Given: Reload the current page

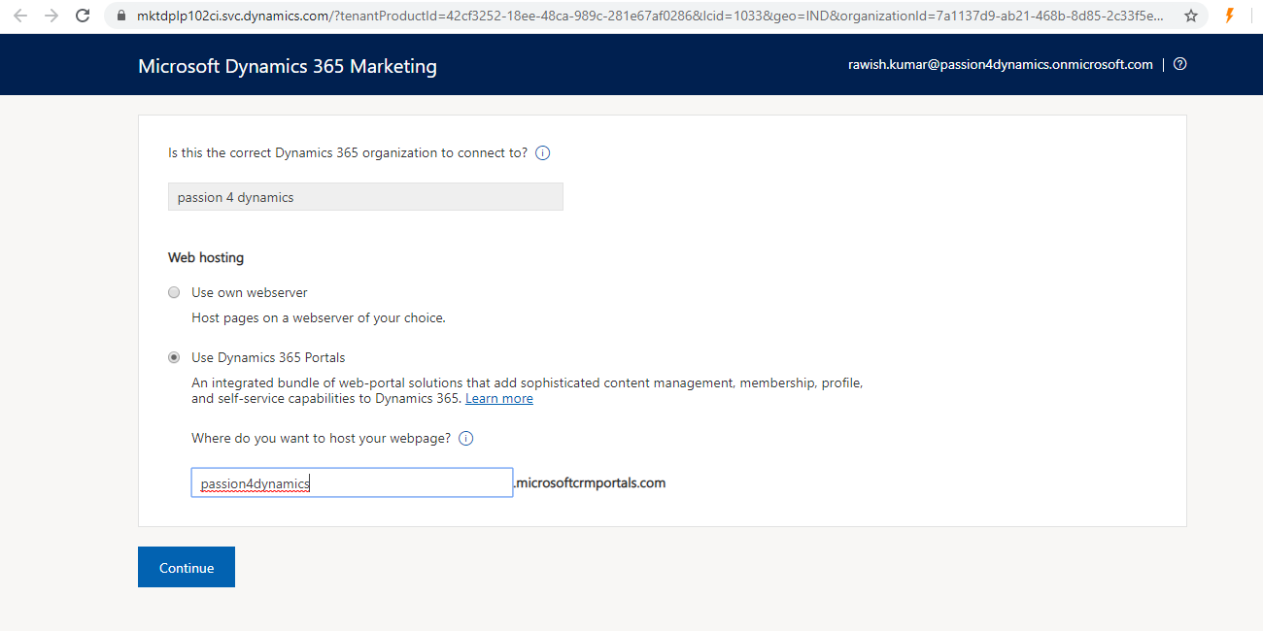Looking at the screenshot, I should click(x=84, y=16).
